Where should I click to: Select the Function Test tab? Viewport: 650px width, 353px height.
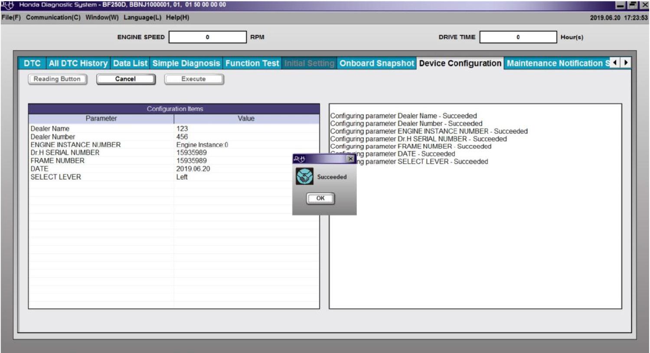pyautogui.click(x=252, y=63)
